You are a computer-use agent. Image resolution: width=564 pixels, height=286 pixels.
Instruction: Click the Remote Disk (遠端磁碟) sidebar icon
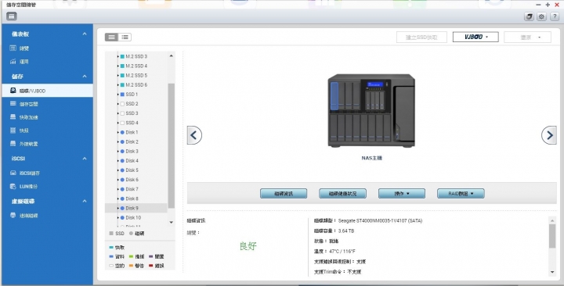pos(13,216)
